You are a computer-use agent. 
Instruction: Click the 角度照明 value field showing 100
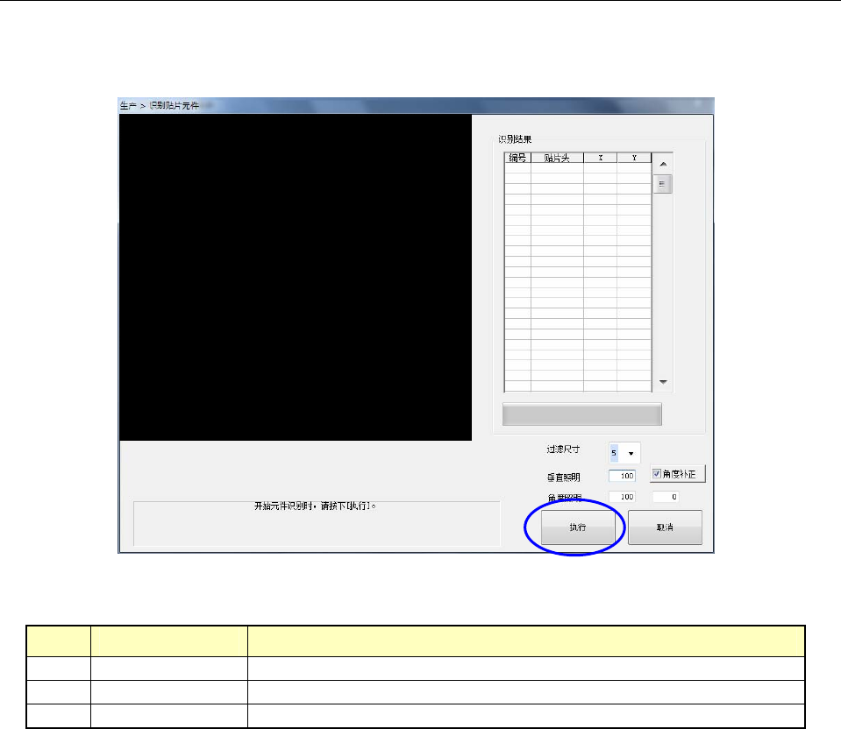622,497
